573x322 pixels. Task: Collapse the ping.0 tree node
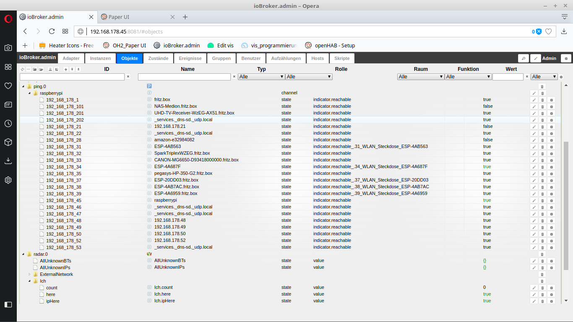(x=23, y=86)
